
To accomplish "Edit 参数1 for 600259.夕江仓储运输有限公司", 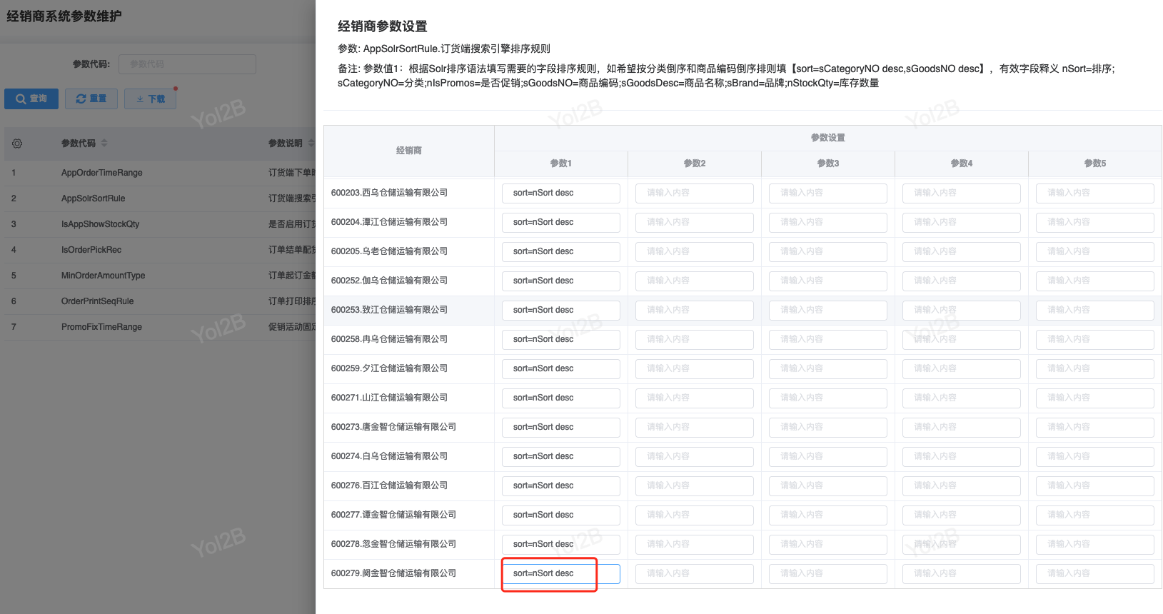I will coord(561,369).
